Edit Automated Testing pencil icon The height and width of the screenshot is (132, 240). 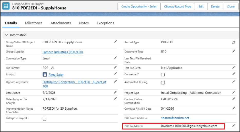point(234,82)
